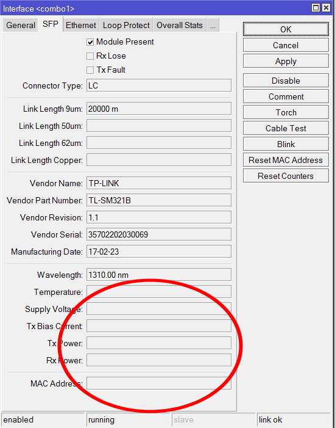The image size is (335, 428).
Task: Add a Comment to the interface
Action: 286,96
